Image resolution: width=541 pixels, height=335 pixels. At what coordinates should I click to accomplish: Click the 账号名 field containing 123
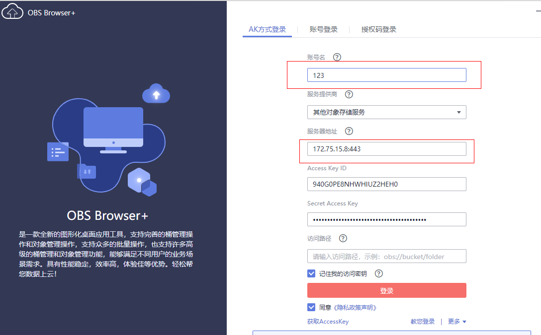(x=387, y=75)
